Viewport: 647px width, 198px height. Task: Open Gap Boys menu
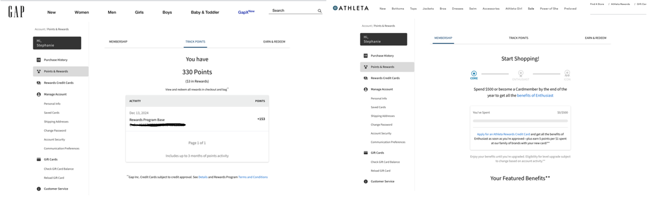[x=167, y=12]
